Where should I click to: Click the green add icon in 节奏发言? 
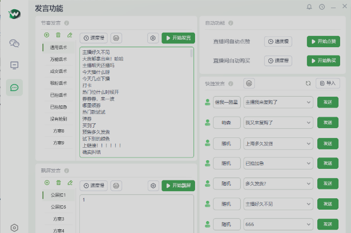tap(47, 35)
